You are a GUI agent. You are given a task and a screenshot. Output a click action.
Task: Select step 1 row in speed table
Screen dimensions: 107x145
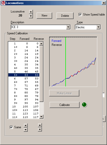pyautogui.click(x=24, y=44)
